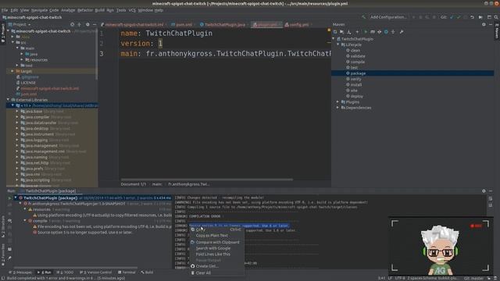Click 'Source option 5 is no longer supported' error
The width and height of the screenshot is (500, 281).
pos(84,233)
